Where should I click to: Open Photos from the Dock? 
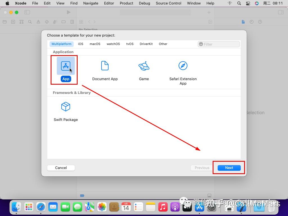point(102,207)
